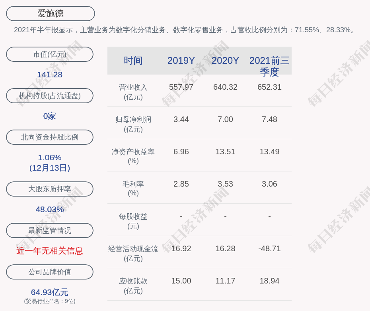Select the 64.93亿元 brand value

tap(50, 292)
